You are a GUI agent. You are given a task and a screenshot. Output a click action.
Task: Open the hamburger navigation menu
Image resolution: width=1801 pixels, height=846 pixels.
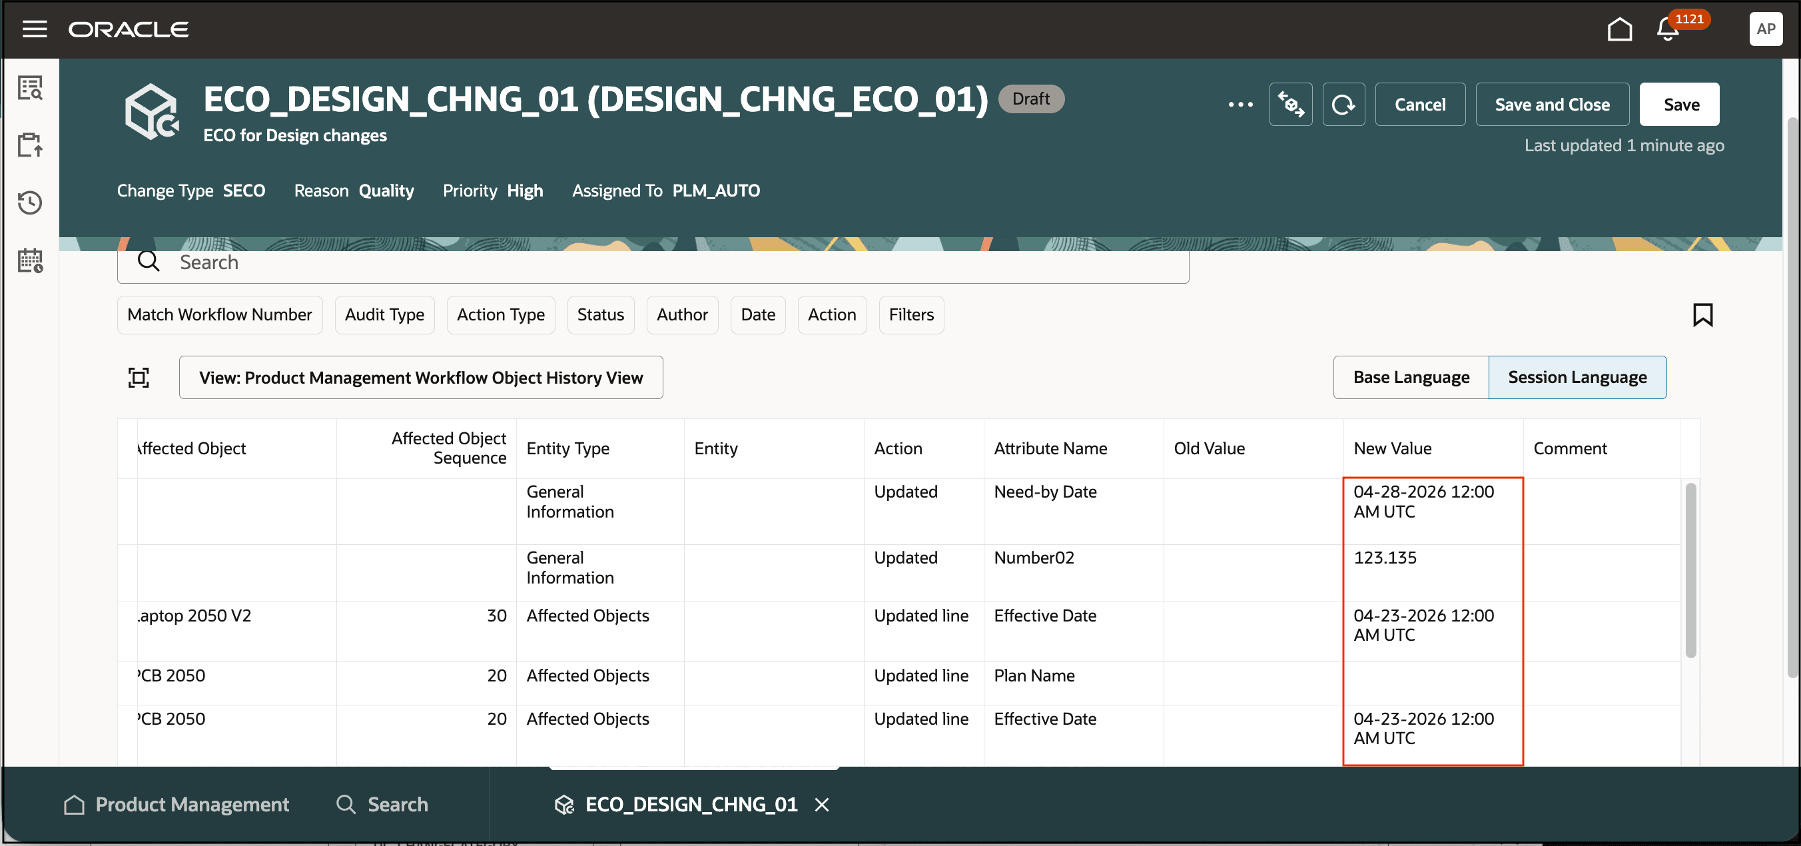(x=34, y=29)
